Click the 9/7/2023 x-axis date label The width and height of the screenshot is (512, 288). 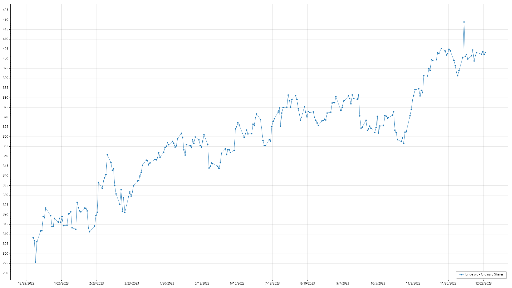click(343, 283)
